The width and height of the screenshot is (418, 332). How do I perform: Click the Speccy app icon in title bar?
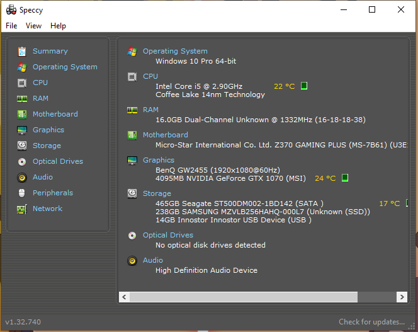click(x=11, y=10)
